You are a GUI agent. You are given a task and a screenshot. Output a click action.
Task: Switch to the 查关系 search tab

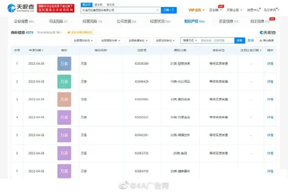click(x=110, y=5)
